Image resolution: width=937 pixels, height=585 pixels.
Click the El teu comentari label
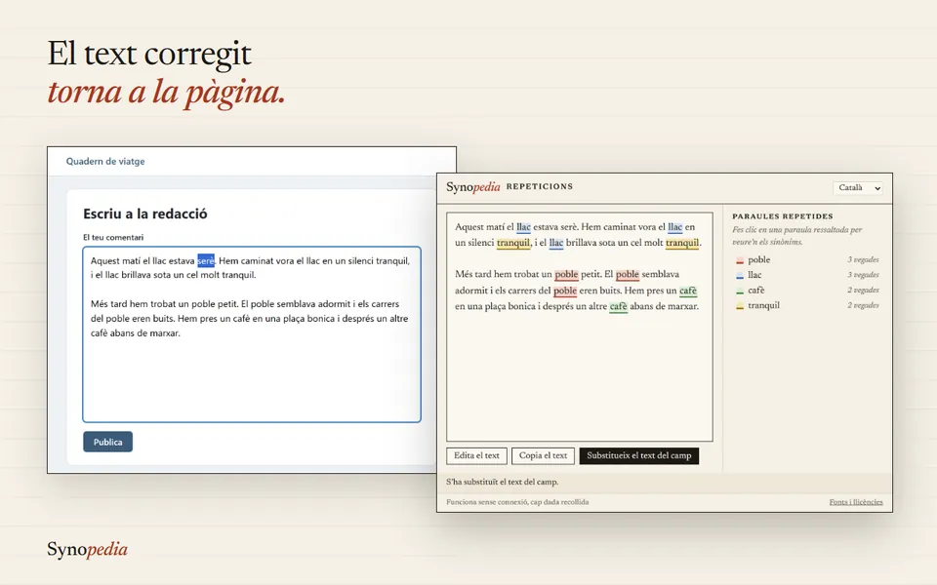point(113,238)
